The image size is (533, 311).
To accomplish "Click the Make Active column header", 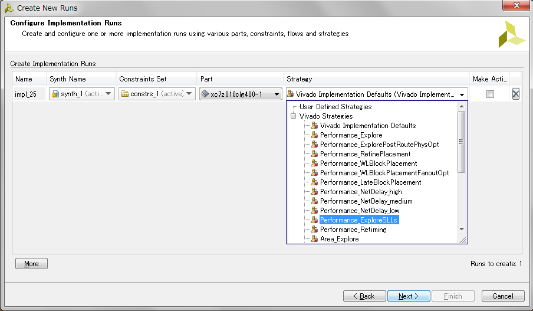I will (x=489, y=79).
